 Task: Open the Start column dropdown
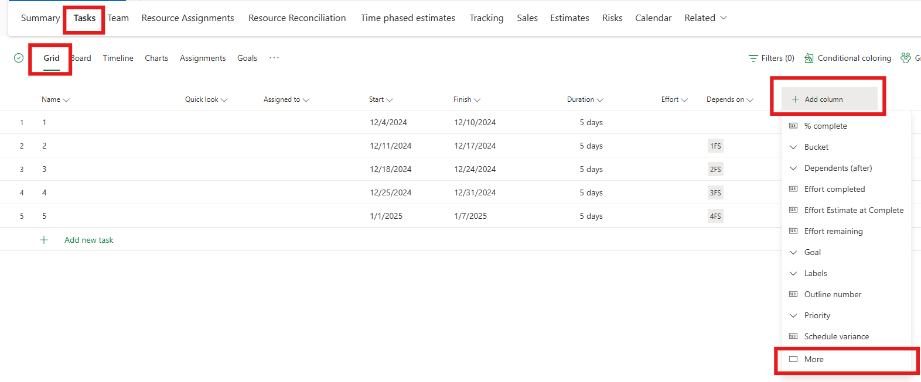click(x=390, y=100)
